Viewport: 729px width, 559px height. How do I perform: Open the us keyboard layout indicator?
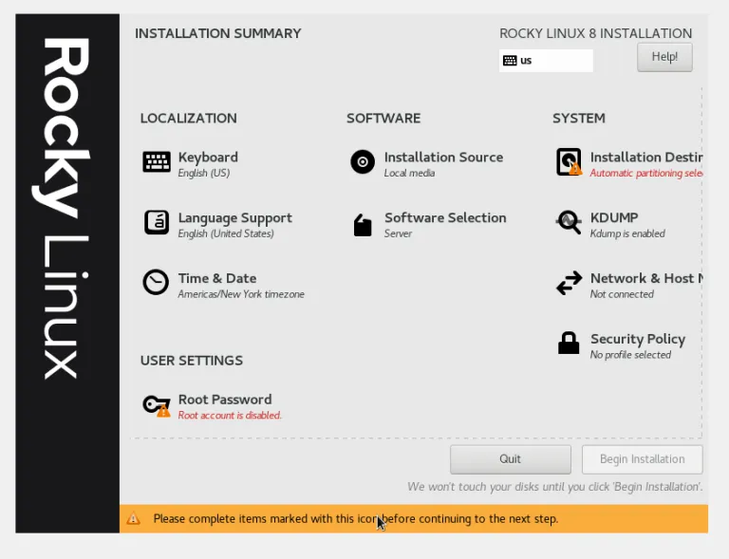pyautogui.click(x=546, y=61)
